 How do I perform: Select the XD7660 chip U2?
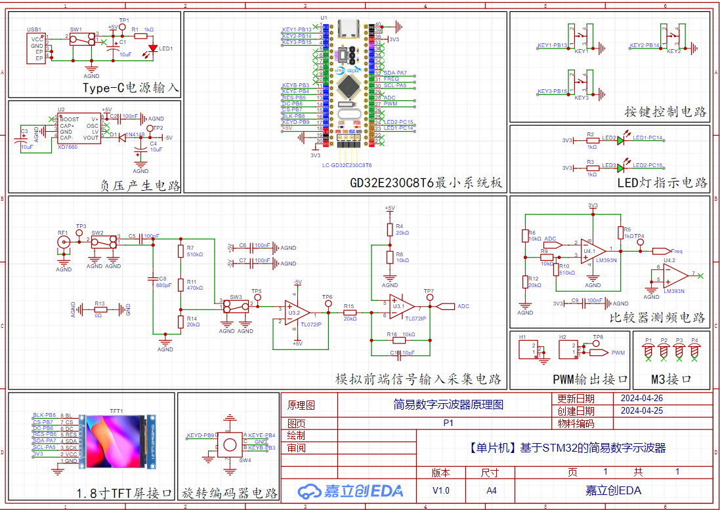point(79,128)
